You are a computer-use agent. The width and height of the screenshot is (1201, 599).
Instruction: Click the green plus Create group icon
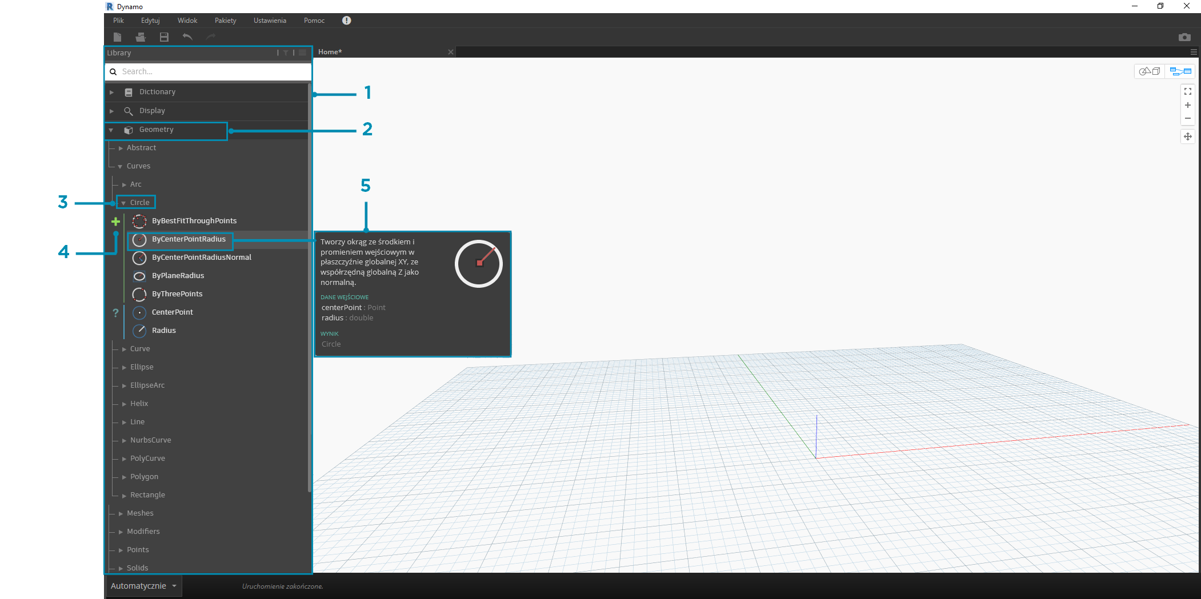click(115, 222)
